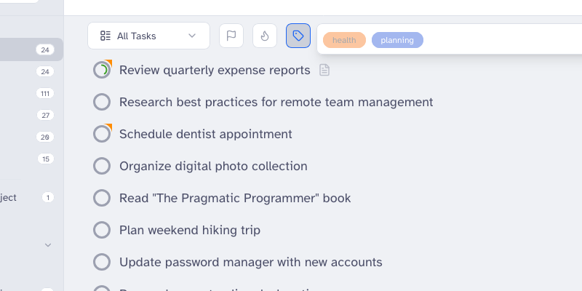The image size is (582, 291).
Task: Click the list icon in All Tasks
Action: tap(105, 36)
